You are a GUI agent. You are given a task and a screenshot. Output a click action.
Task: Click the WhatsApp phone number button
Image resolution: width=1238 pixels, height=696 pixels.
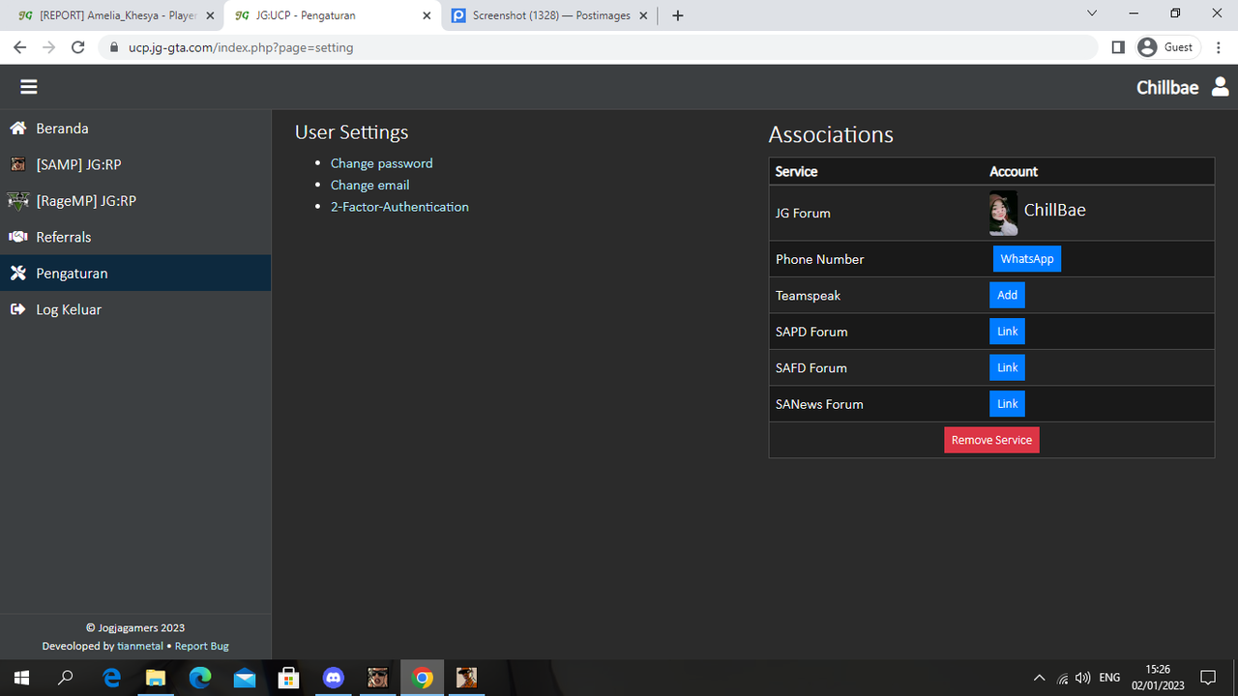click(1027, 259)
